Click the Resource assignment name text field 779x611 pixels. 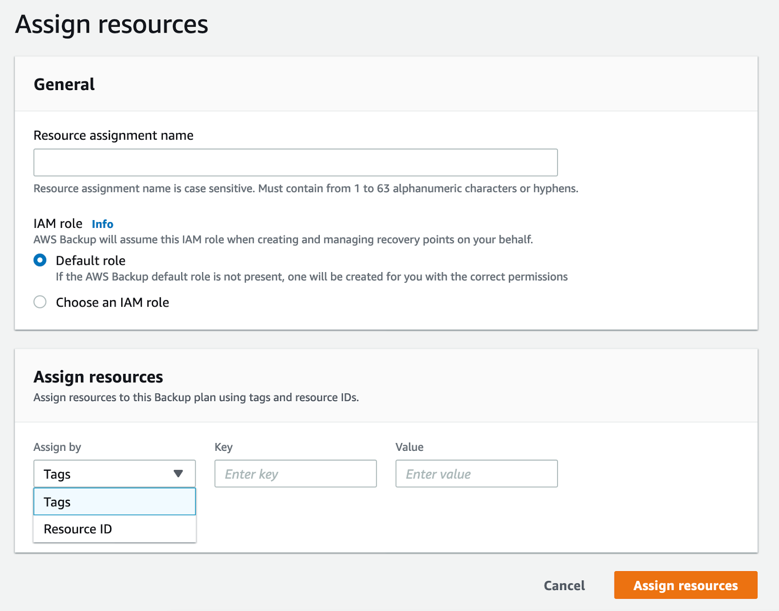pyautogui.click(x=295, y=163)
